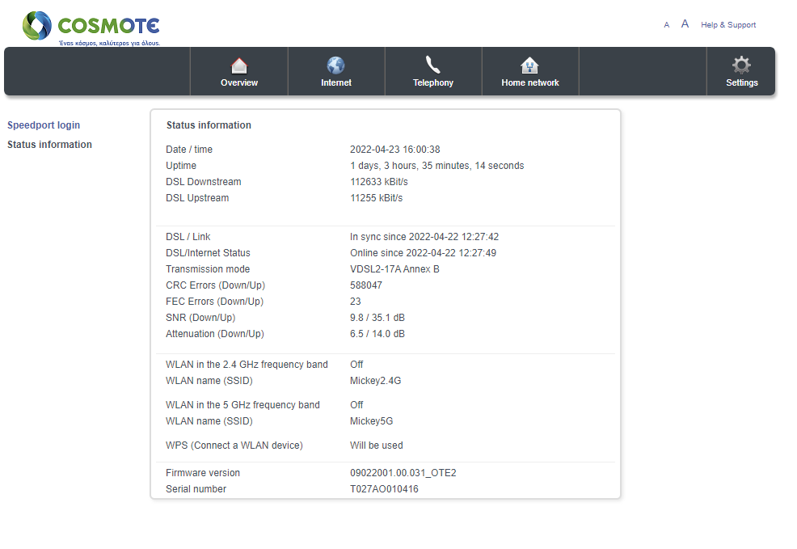Image resolution: width=797 pixels, height=549 pixels.
Task: Click firmware version 09022001.00.031_OTE2
Action: click(403, 473)
